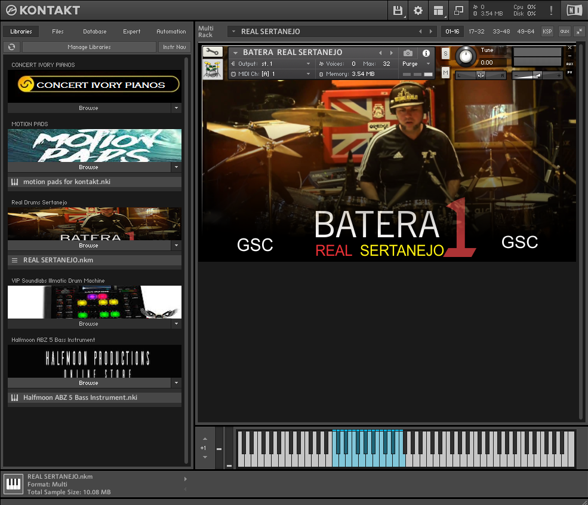Toggle the AUX button on instrument header
The image size is (588, 505).
tap(569, 64)
